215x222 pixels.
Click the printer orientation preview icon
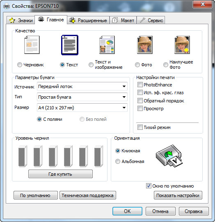click(x=169, y=156)
